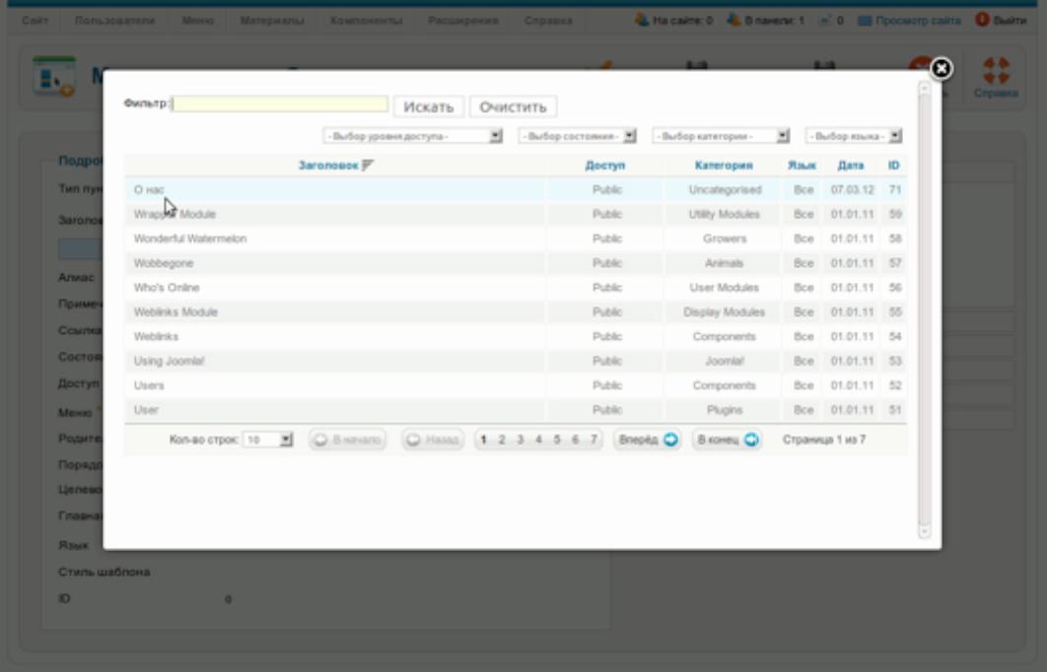This screenshot has width=1047, height=672.
Task: Close the modal dialog with X icon
Action: [941, 68]
